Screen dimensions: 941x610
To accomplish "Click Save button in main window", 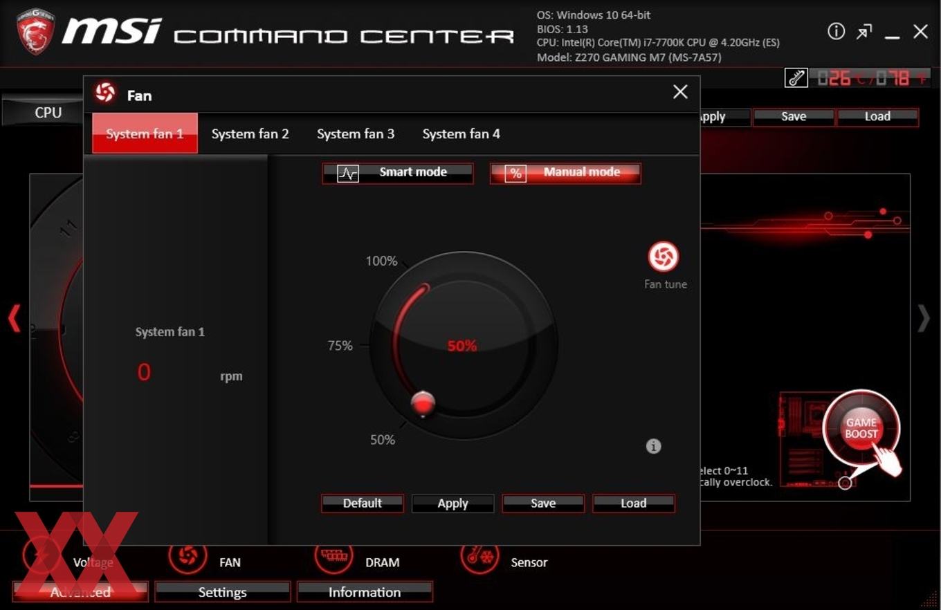I will (x=794, y=117).
